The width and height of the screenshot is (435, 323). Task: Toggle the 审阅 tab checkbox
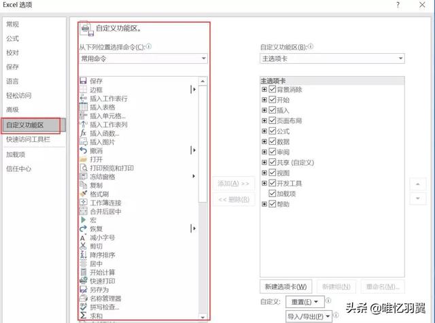point(272,152)
